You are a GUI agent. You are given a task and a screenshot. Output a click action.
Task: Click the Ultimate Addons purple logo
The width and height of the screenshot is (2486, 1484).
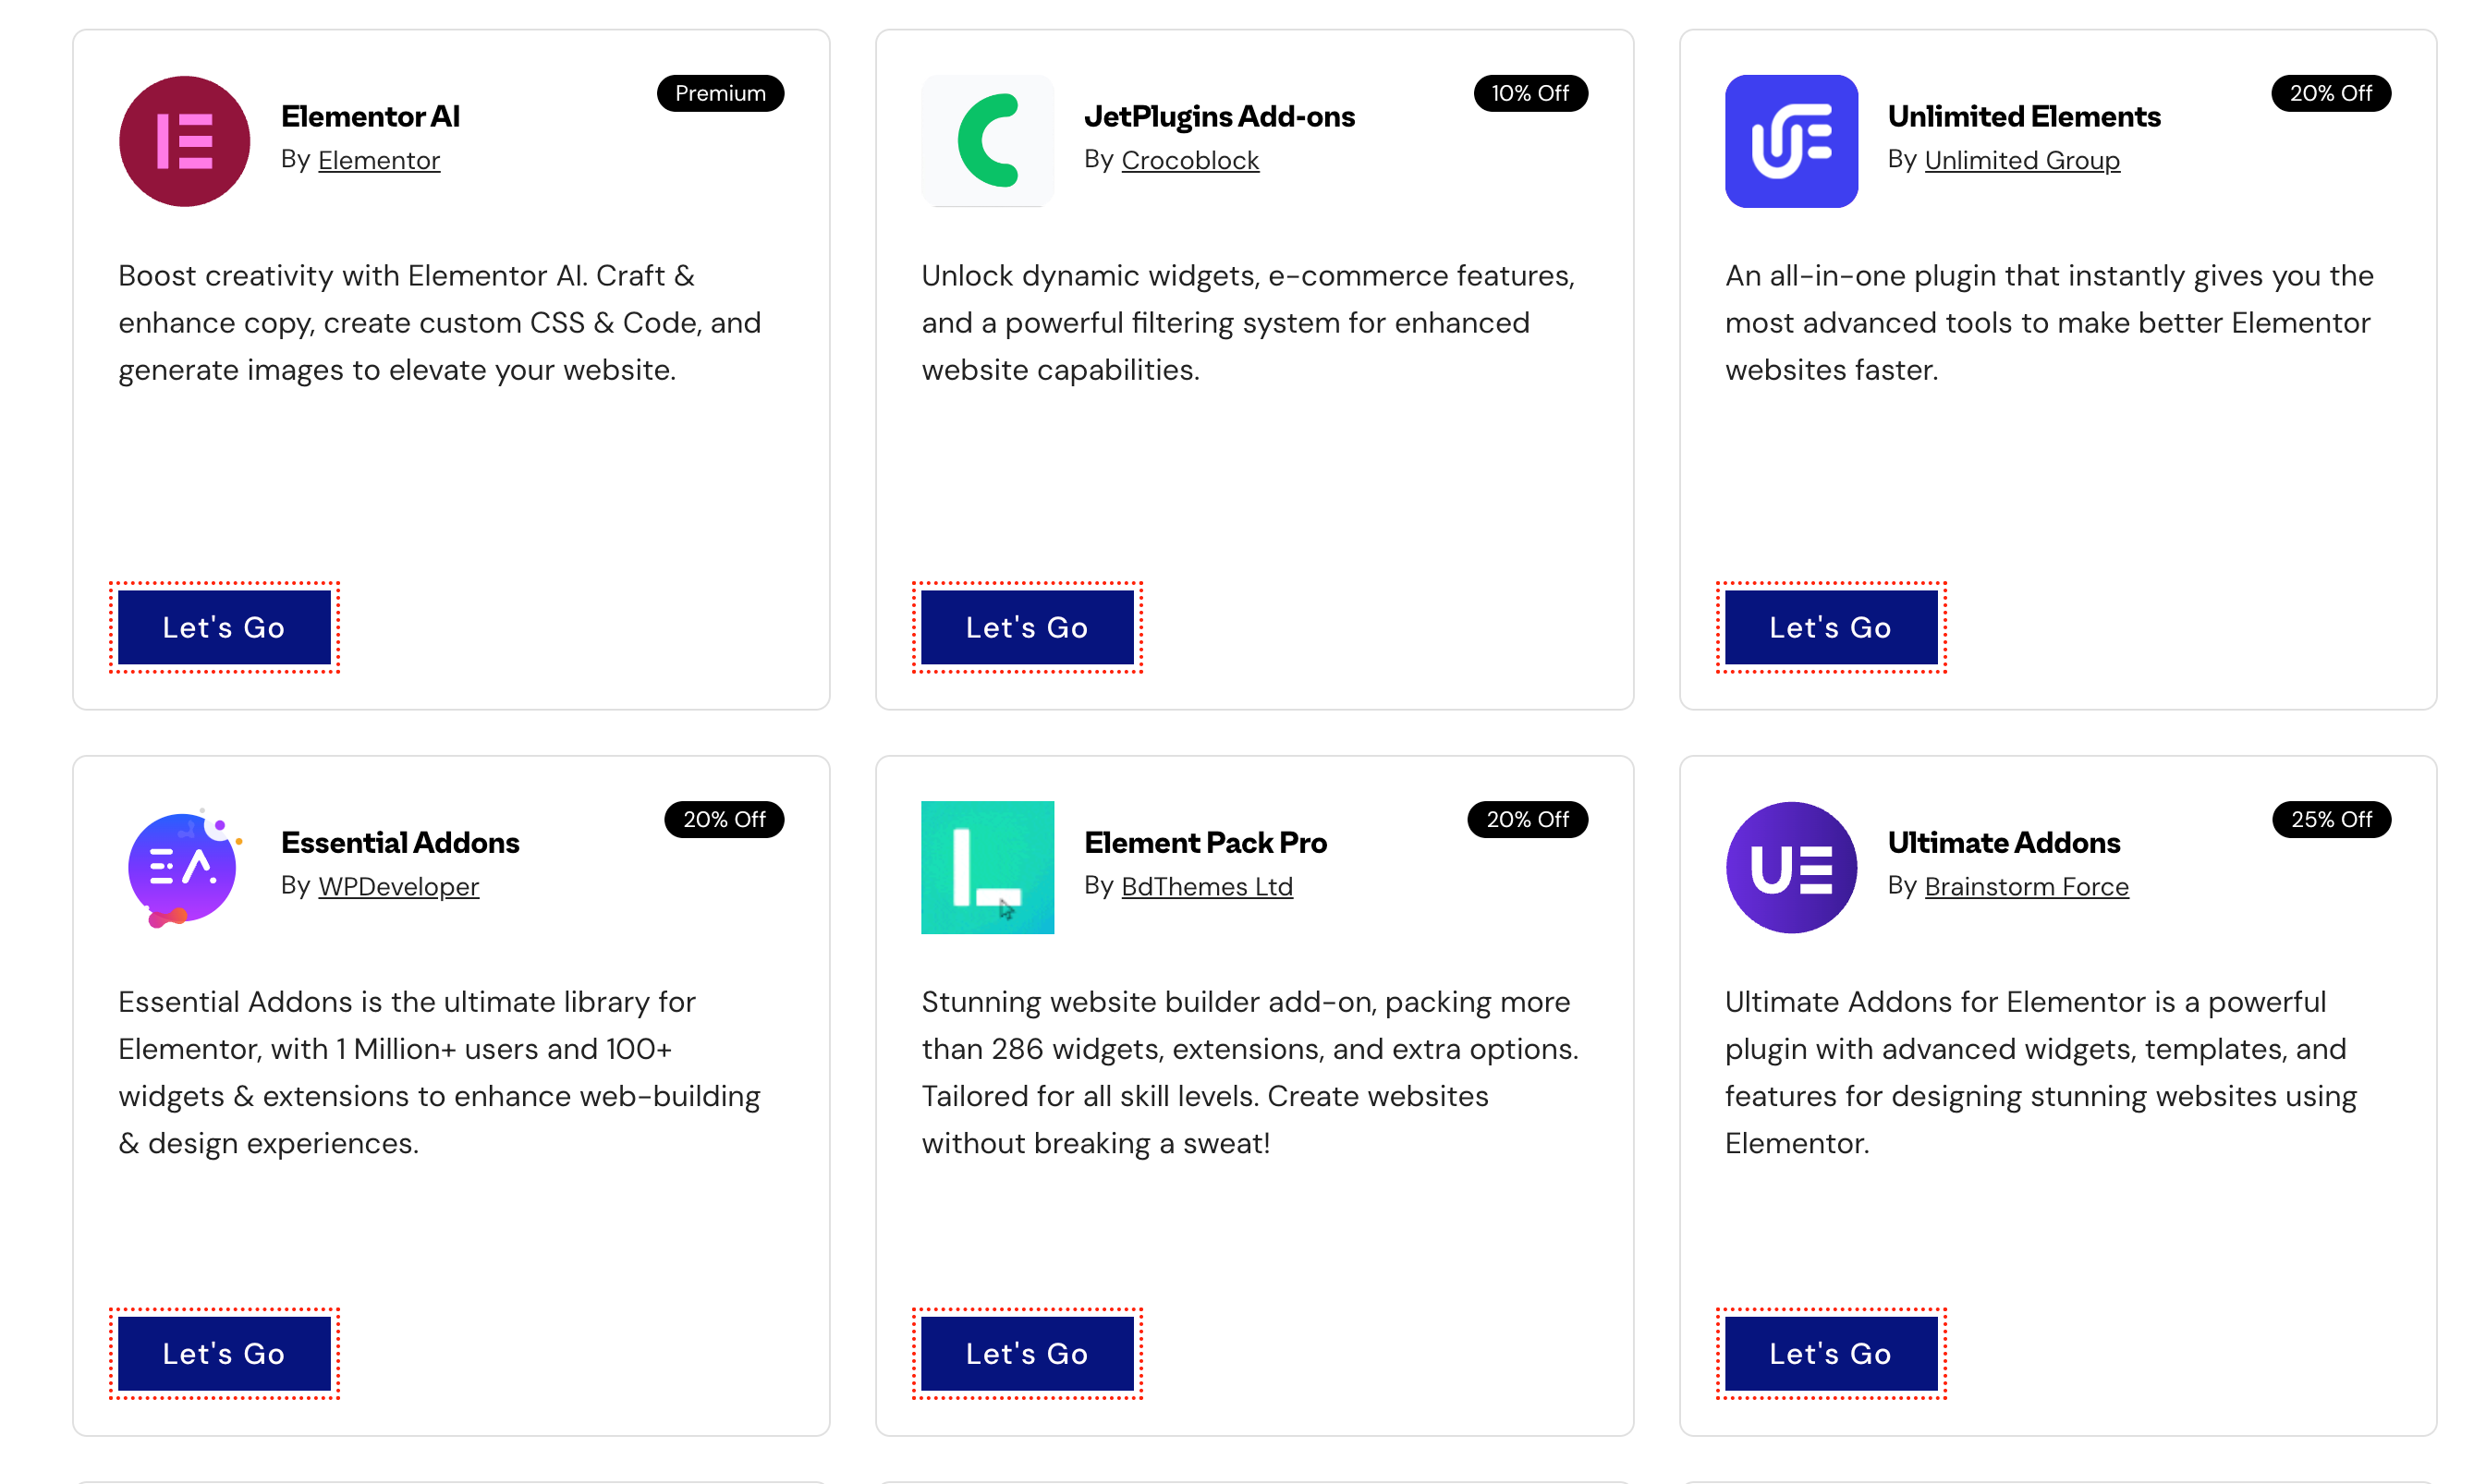coord(1790,867)
